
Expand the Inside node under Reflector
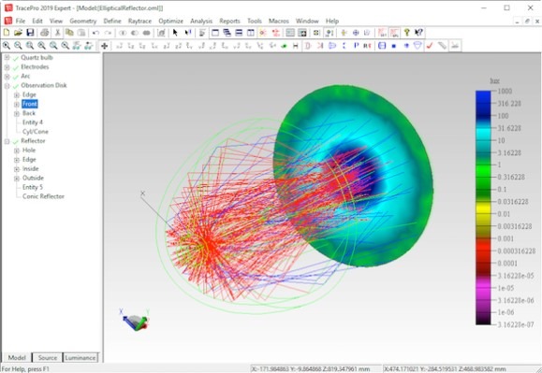pyautogui.click(x=17, y=169)
